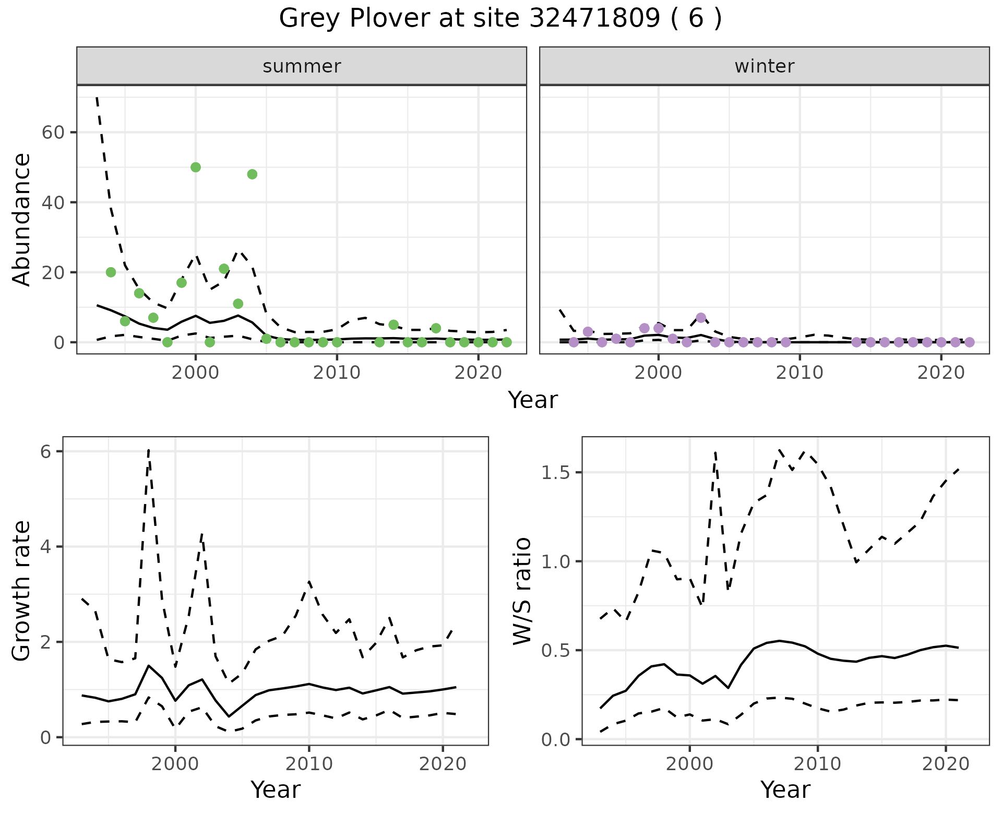Click the 2010 tick label in summer panel
1002x814 pixels.
tap(337, 373)
